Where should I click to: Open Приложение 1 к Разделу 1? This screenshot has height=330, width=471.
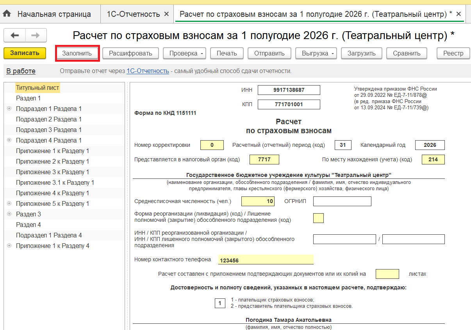[x=52, y=151]
